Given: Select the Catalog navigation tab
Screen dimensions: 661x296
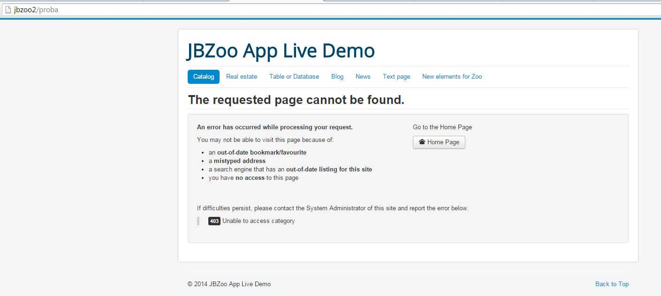Looking at the screenshot, I should (x=203, y=77).
